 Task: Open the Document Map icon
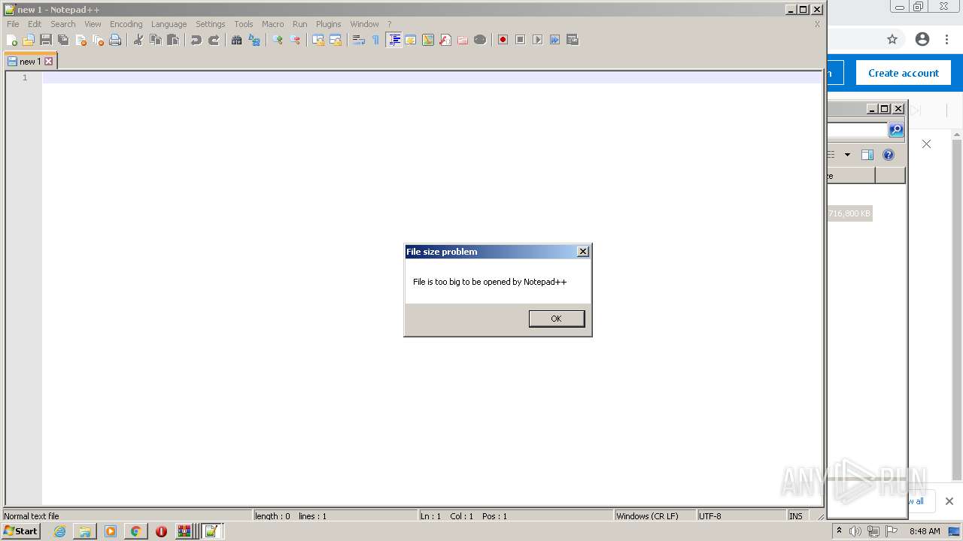(x=428, y=40)
